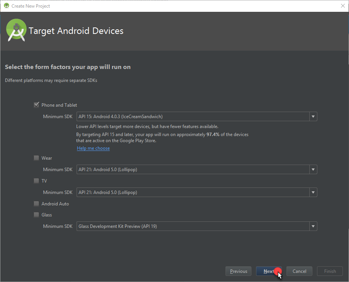
Task: Click the dropdown arrow on the Wear SDK selector
Action: pyautogui.click(x=313, y=169)
